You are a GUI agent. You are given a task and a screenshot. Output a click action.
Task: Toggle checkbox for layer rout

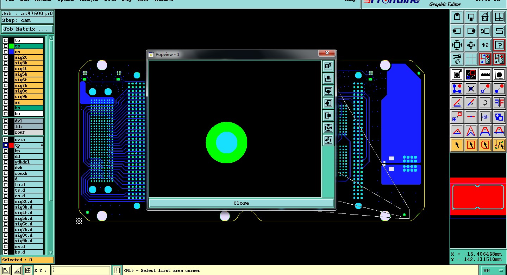coord(6,132)
